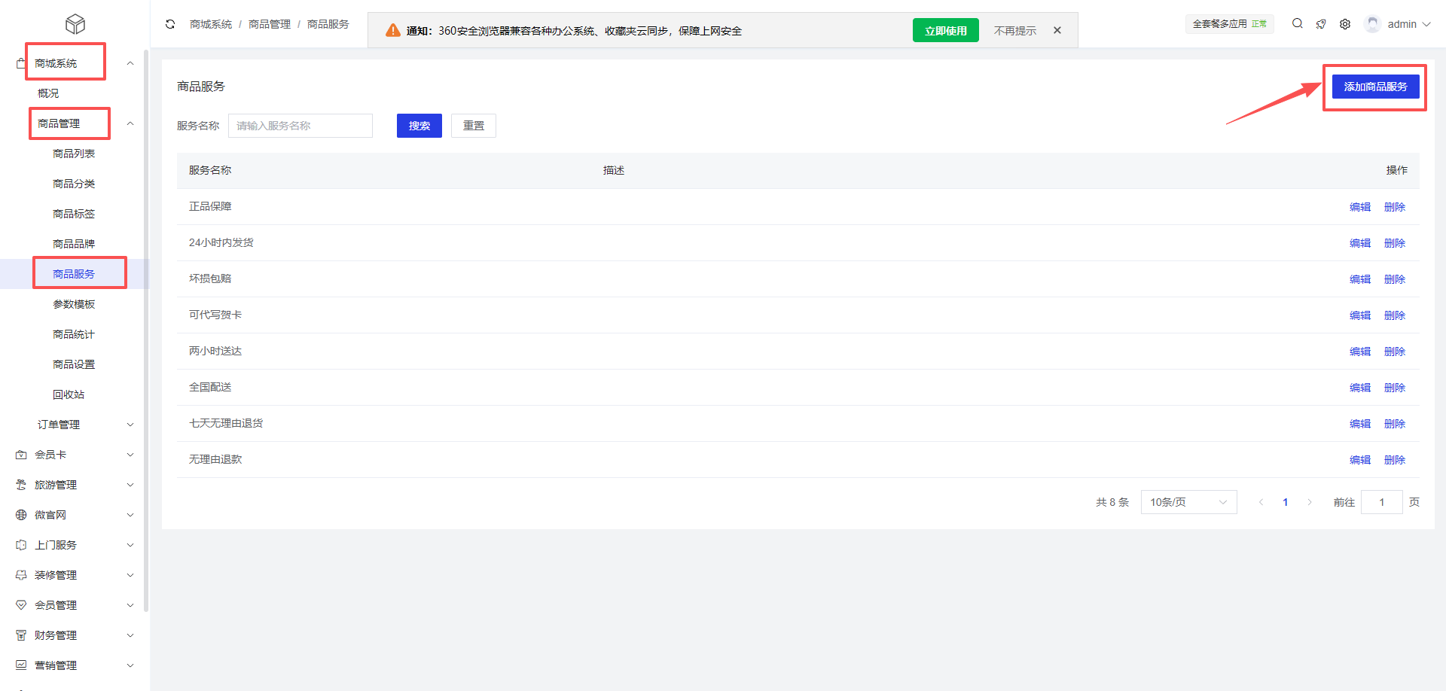
Task: Collapse the 商品管理 menu section
Action: tap(130, 123)
